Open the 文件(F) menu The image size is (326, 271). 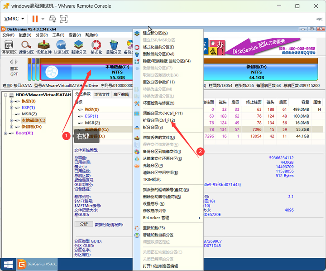point(8,35)
